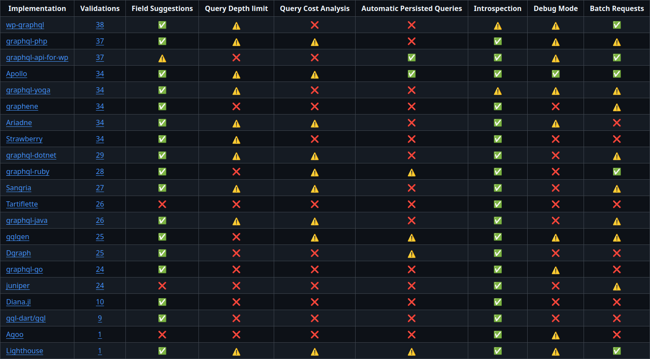
Task: Click Batch Requests checkmark for wp-graphql
Action: (x=617, y=25)
